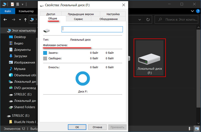Viewport: 201px width, 132px height.
Task: Open recent locations dropdown arrow
Action: pyautogui.click(x=20, y=20)
